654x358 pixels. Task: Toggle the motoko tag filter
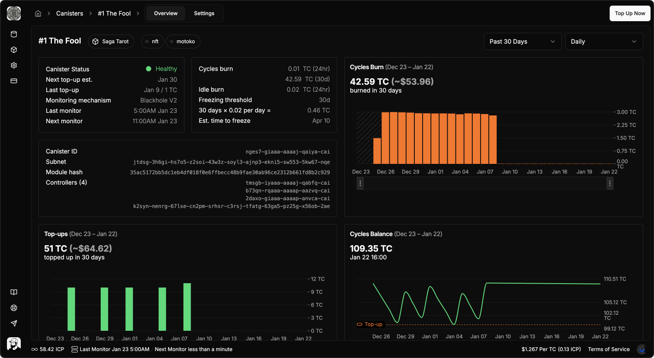click(183, 41)
